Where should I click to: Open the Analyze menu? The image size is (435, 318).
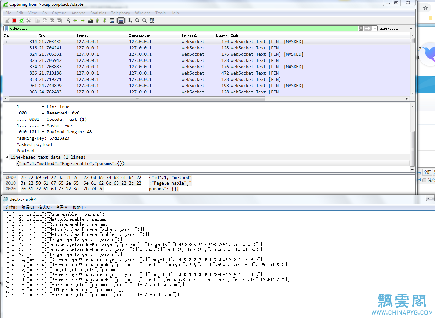tap(79, 13)
